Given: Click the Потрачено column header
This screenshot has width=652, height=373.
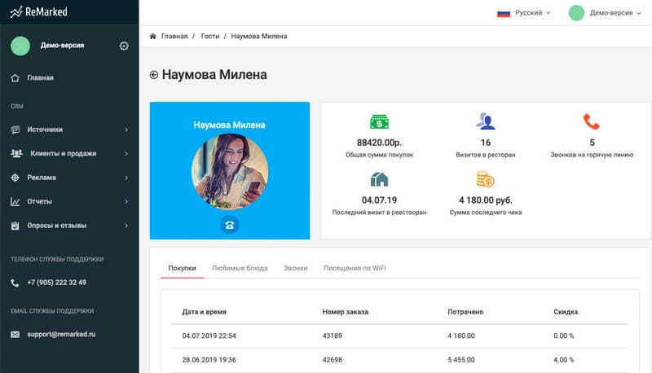Looking at the screenshot, I should [465, 312].
